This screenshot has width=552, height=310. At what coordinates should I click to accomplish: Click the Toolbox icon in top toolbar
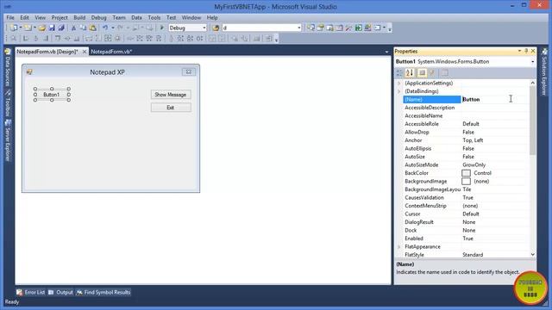click(348, 28)
